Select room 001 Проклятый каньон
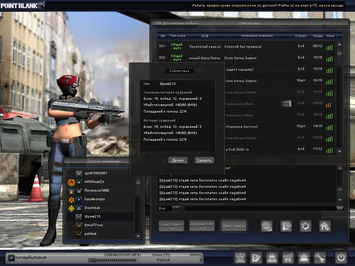 (x=246, y=46)
